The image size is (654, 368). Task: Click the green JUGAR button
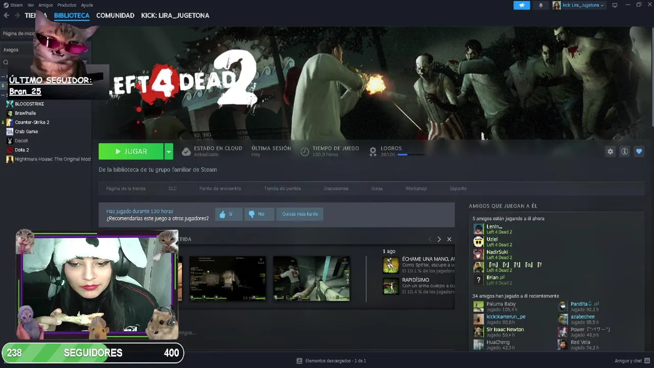coord(131,151)
